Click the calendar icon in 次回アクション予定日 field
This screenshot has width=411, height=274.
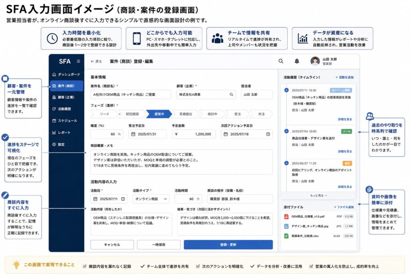click(226, 134)
